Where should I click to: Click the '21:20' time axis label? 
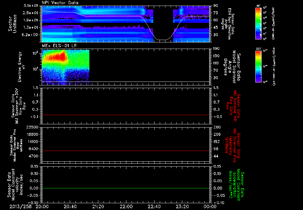98,206
